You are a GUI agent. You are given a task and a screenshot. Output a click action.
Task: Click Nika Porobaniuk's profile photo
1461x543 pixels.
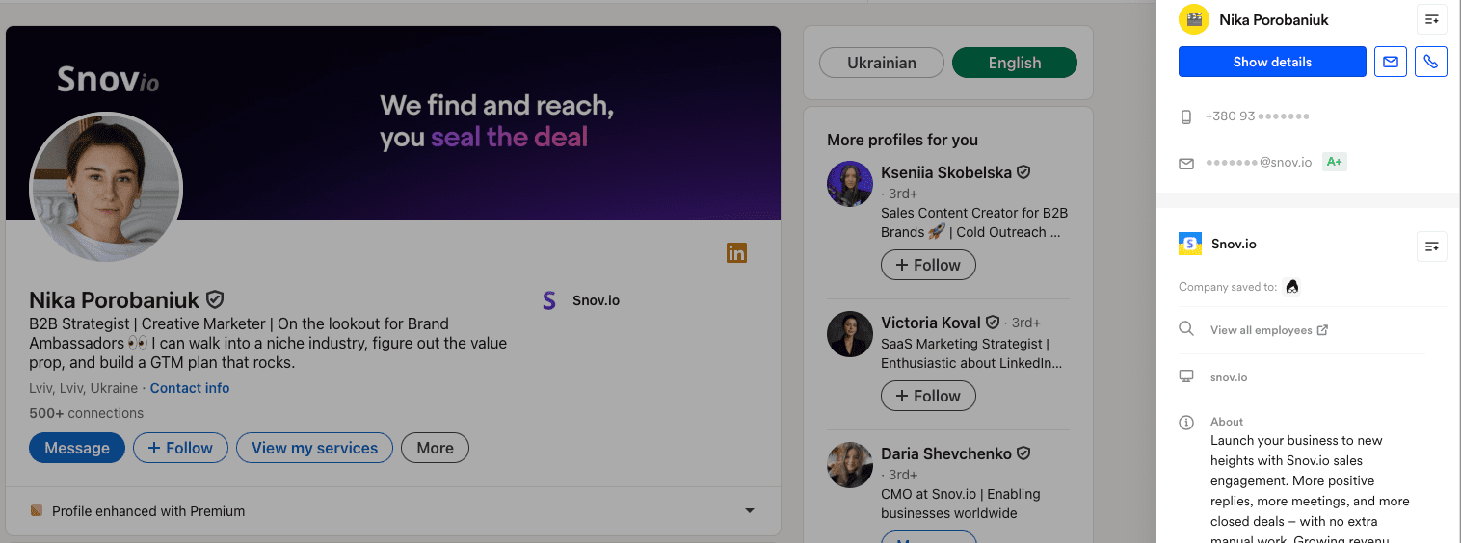pos(106,187)
